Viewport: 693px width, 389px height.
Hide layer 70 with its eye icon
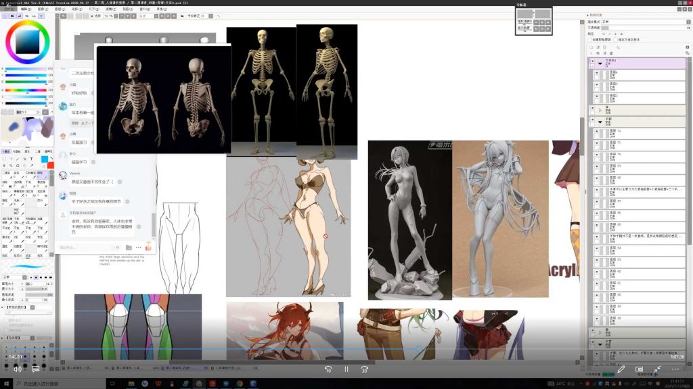pos(597,155)
